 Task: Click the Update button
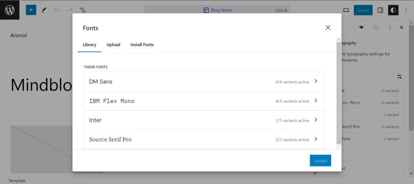tap(321, 161)
